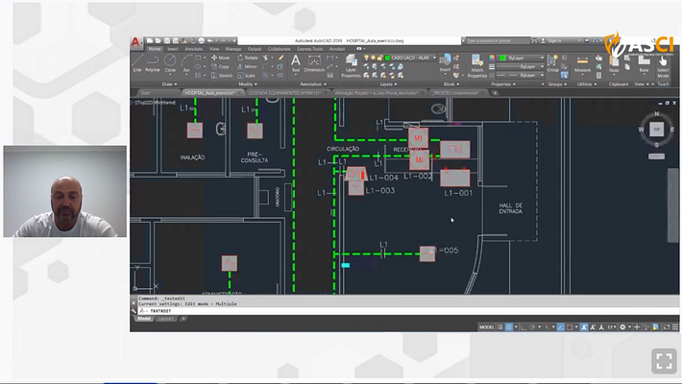Open the Express Tools ribbon tab
The width and height of the screenshot is (682, 384).
310,49
